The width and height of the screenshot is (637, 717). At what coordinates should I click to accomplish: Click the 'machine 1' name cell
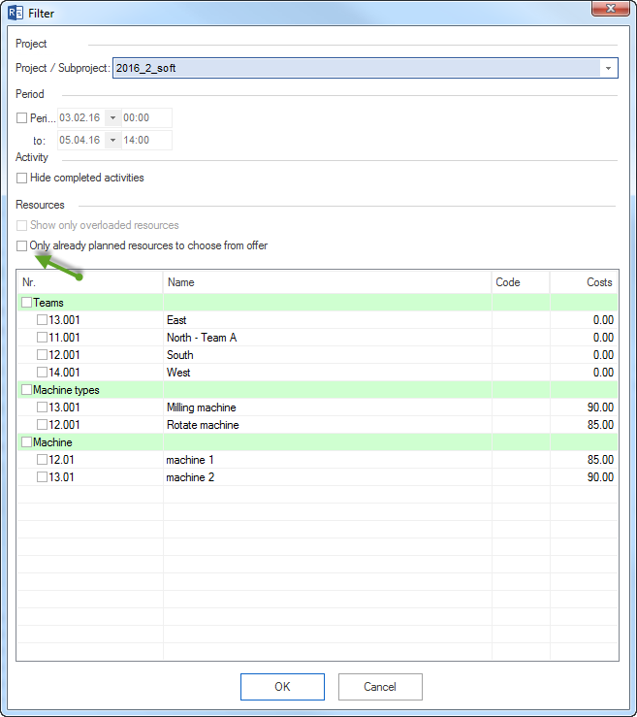(x=327, y=460)
